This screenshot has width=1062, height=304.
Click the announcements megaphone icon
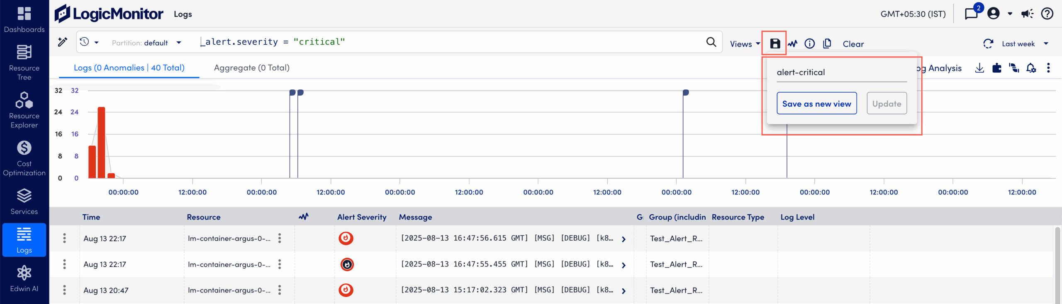(x=1028, y=14)
